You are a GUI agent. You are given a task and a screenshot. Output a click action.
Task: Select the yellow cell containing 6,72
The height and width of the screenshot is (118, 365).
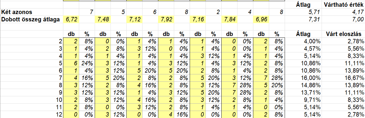(71, 20)
